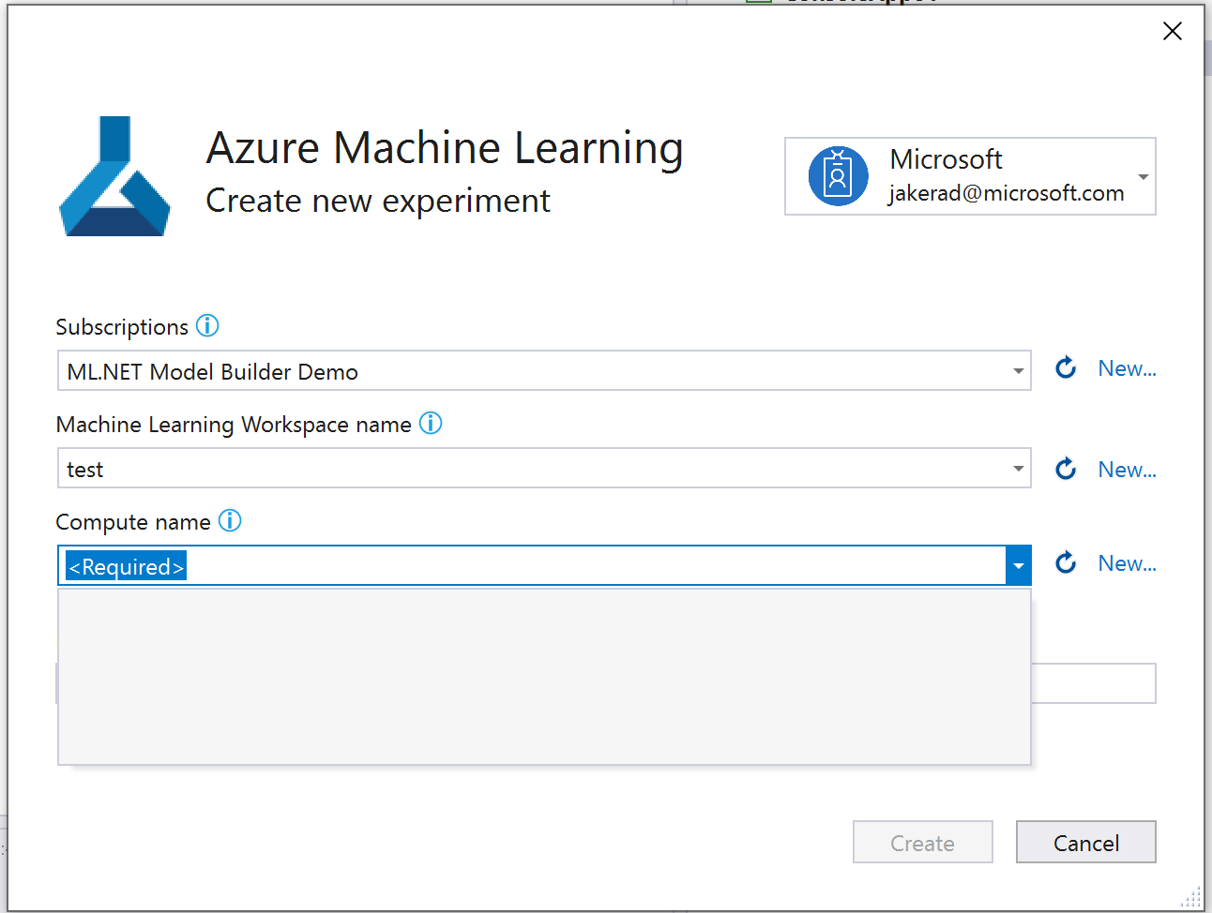Create a New subscription

click(x=1127, y=367)
